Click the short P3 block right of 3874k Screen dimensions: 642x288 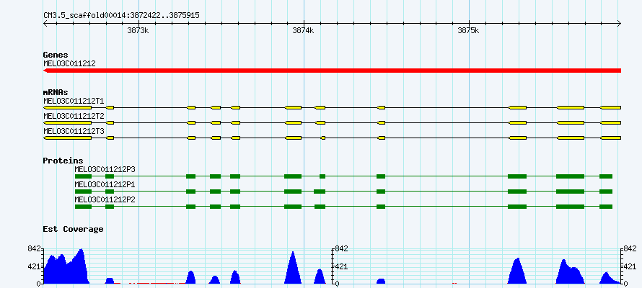click(322, 176)
